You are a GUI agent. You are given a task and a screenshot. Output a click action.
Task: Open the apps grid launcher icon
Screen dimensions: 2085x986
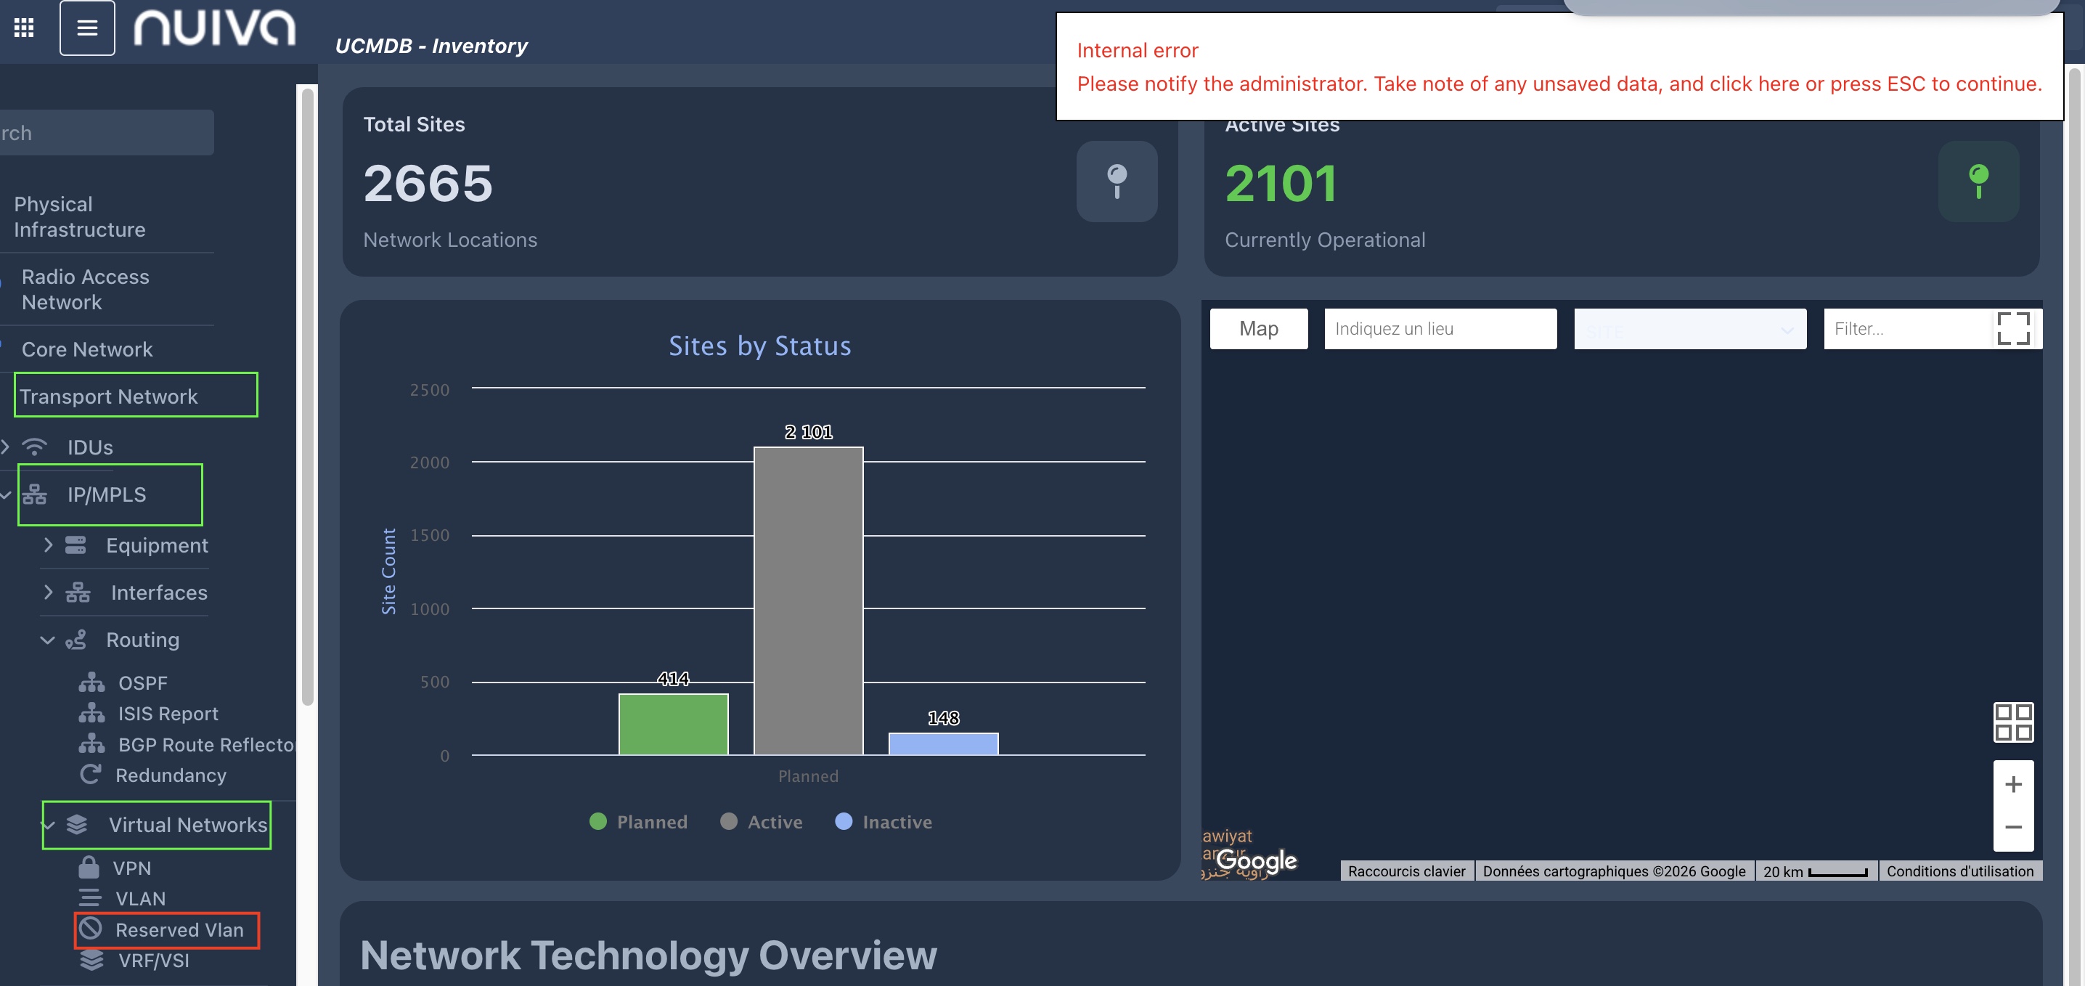click(x=24, y=28)
